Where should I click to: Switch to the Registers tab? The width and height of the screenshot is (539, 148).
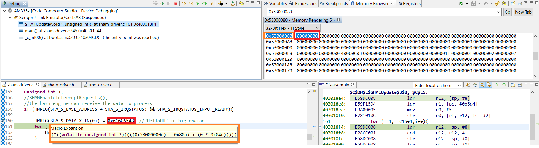pyautogui.click(x=409, y=3)
